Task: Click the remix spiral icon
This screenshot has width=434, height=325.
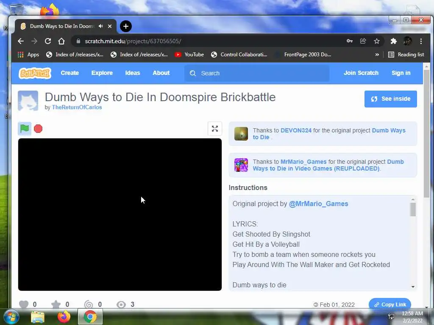Action: [89, 304]
